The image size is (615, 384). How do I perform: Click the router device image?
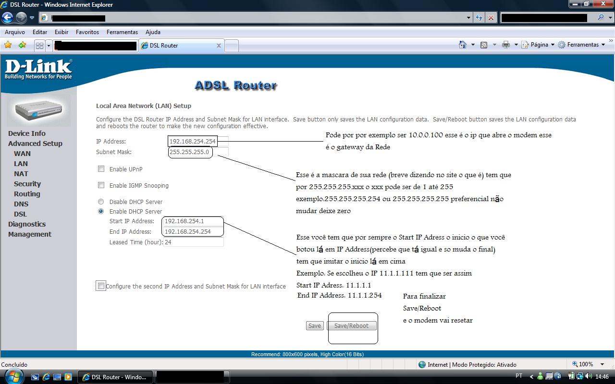[38, 110]
